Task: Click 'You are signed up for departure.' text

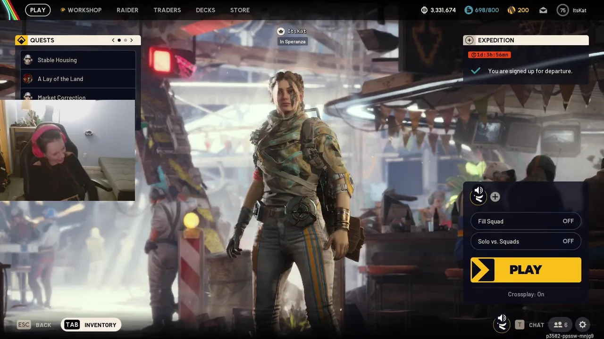Action: [530, 71]
